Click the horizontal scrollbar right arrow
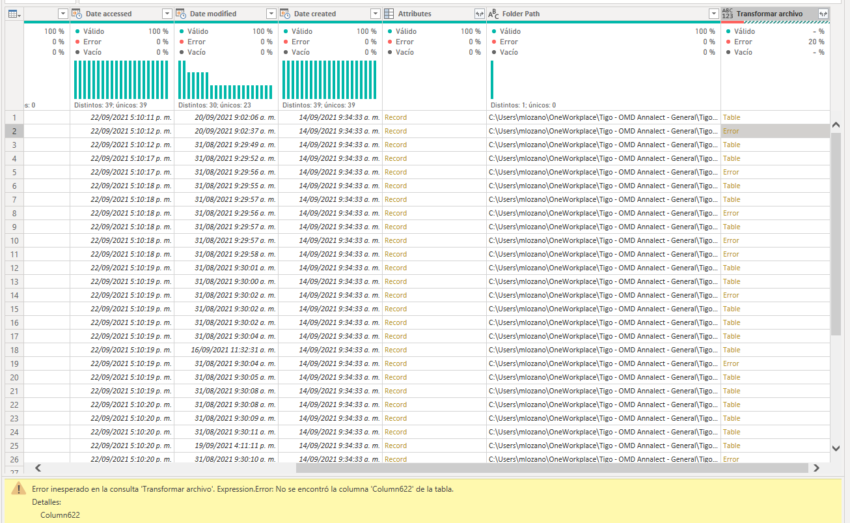 tap(816, 468)
